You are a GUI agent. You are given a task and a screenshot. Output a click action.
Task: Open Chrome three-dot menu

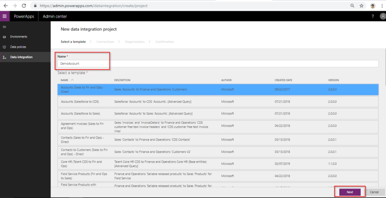pos(381,6)
